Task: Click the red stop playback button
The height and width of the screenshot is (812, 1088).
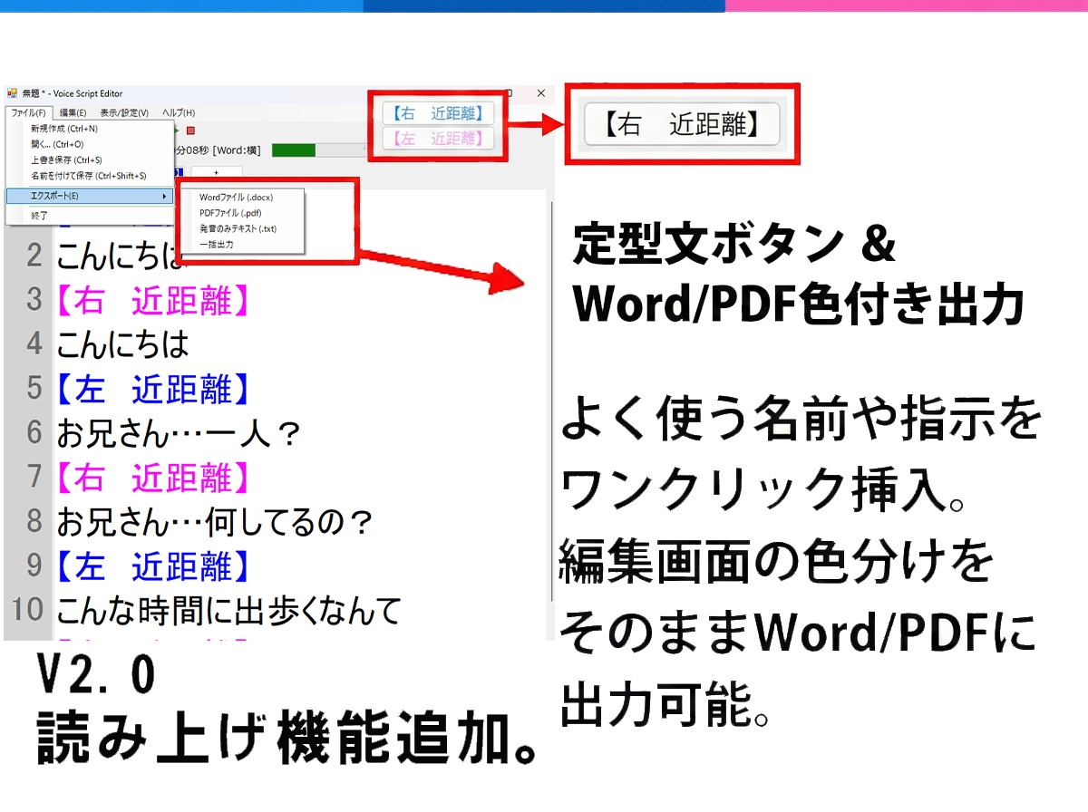Action: point(190,130)
